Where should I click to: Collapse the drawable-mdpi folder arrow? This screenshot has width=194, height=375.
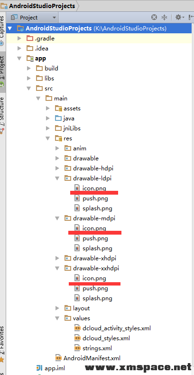click(57, 218)
